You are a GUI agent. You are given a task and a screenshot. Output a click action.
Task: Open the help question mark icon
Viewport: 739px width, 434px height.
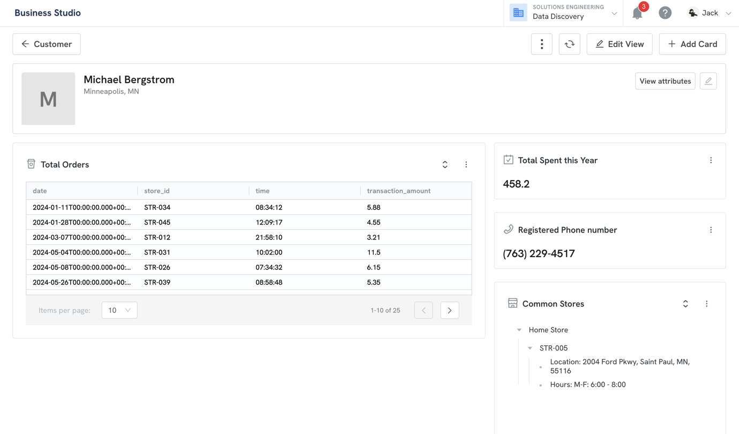coord(665,13)
